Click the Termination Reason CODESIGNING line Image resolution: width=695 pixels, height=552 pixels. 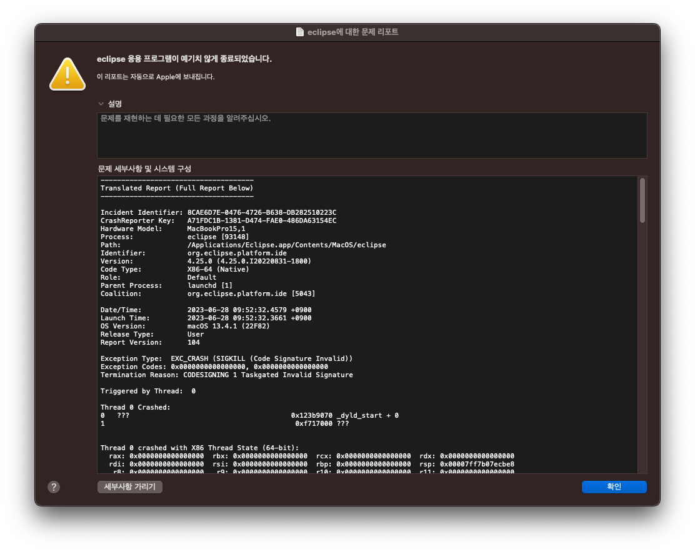pos(226,375)
